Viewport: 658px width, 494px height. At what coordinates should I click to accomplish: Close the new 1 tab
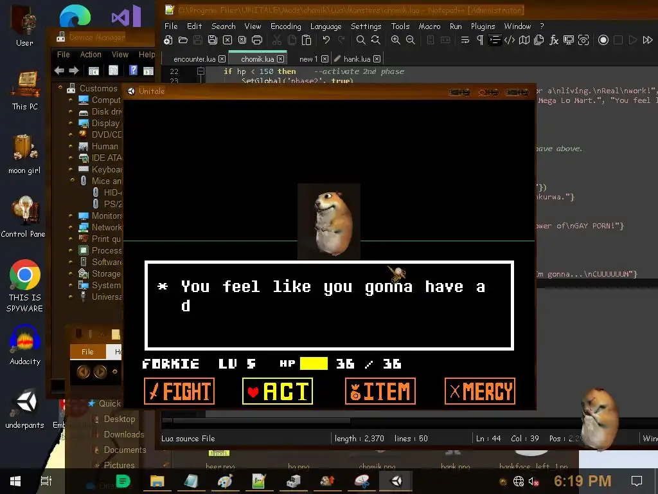pos(325,59)
